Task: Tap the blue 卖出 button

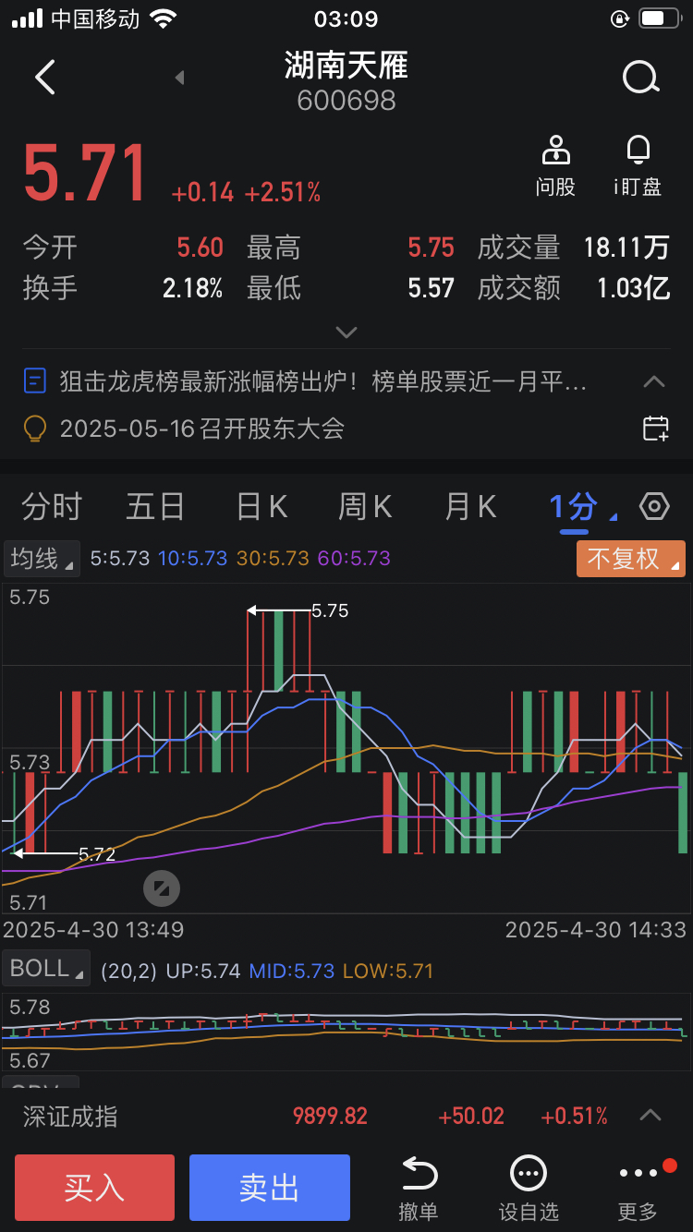Action: pos(270,1188)
